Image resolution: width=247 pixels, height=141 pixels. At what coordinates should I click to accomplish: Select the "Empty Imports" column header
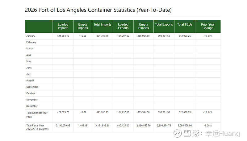tap(83, 26)
